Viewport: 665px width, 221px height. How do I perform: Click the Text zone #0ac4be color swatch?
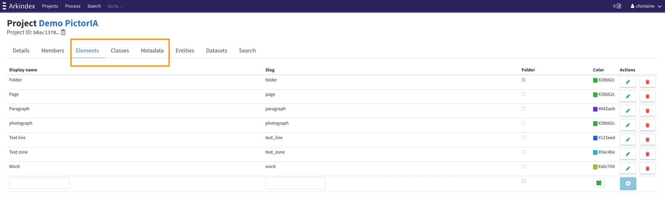pyautogui.click(x=595, y=152)
